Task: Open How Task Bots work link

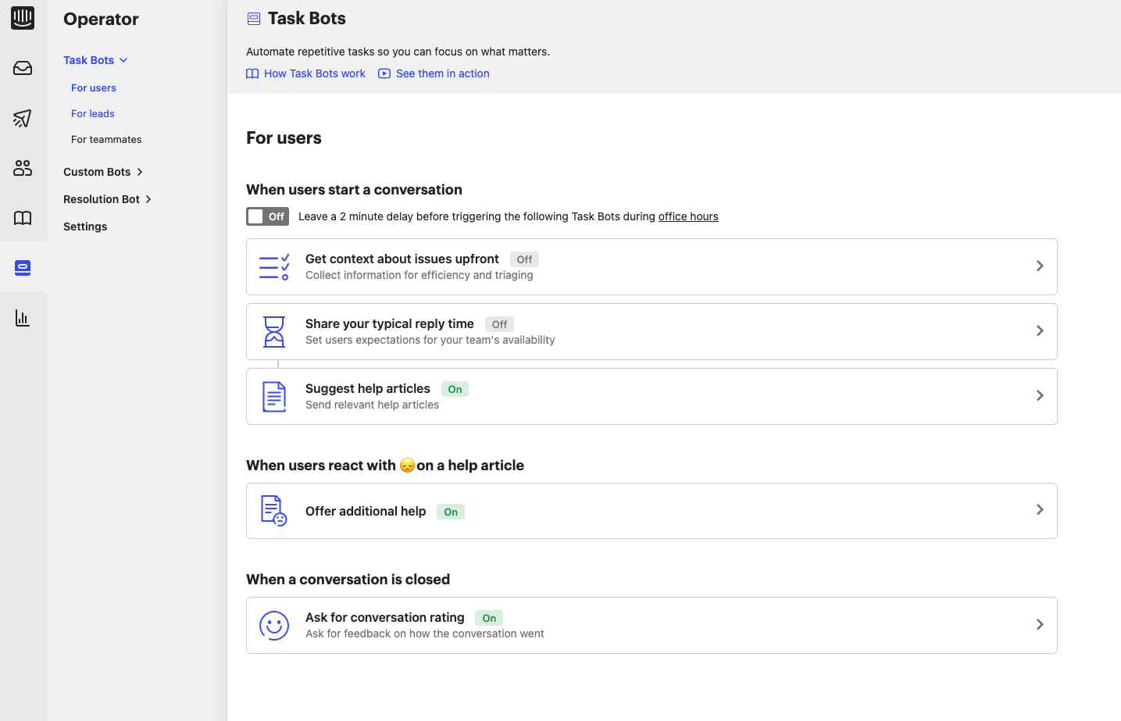Action: 315,73
